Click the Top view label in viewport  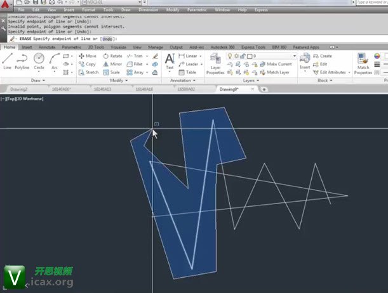(11, 99)
